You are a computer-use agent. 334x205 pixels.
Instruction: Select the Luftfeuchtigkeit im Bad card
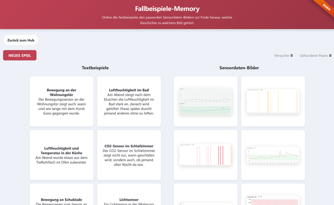(x=129, y=101)
